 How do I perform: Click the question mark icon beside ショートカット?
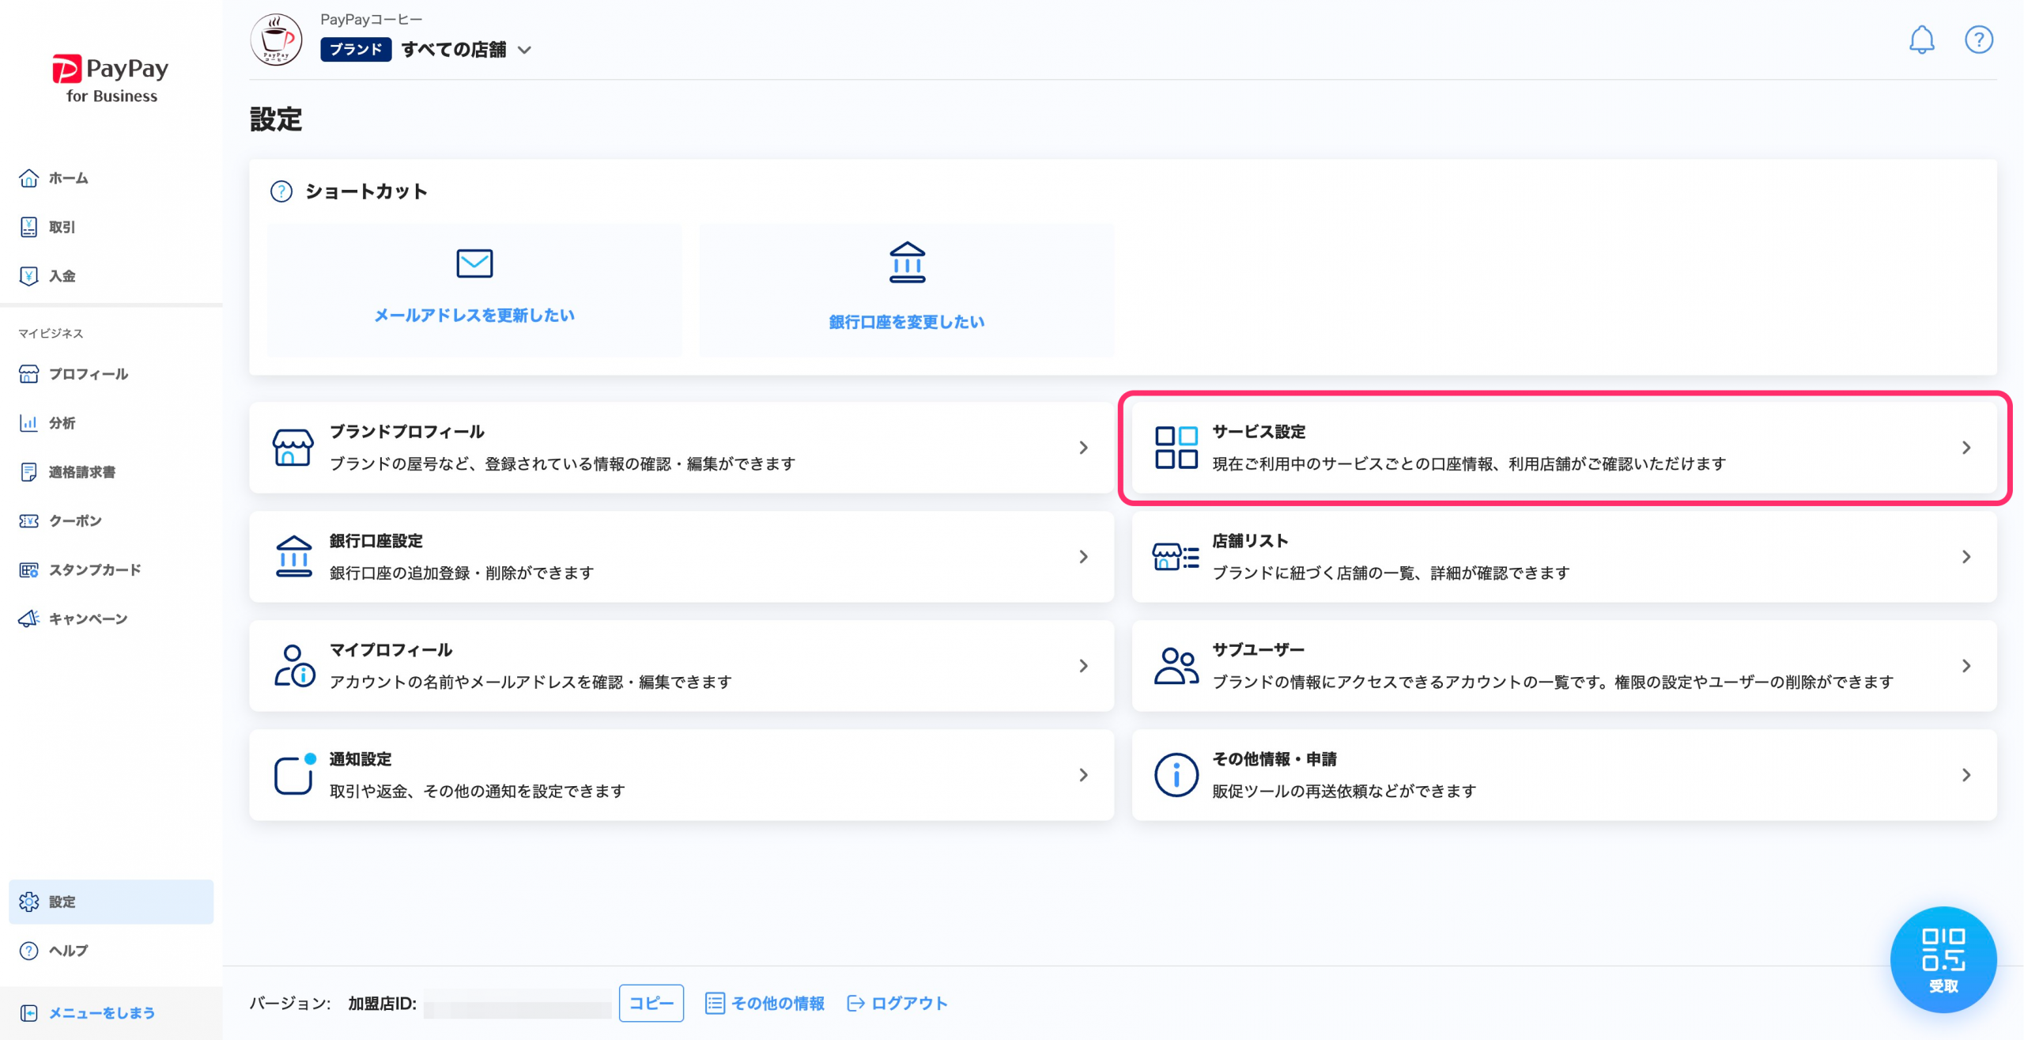[281, 191]
